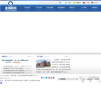Open the About us menu item
The width and height of the screenshot is (101, 101).
[x=39, y=8]
